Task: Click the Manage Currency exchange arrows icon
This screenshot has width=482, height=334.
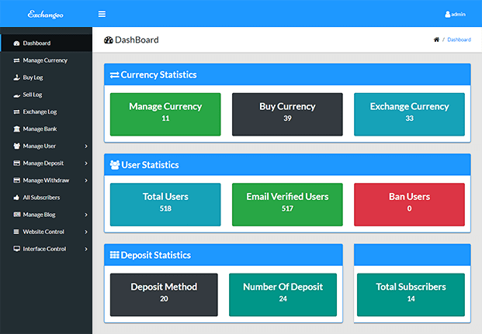Action: coord(16,60)
